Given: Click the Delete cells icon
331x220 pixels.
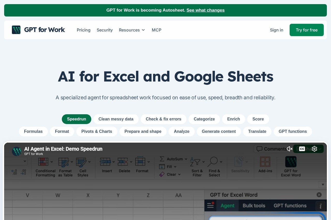Looking at the screenshot, I should pyautogui.click(x=123, y=162).
